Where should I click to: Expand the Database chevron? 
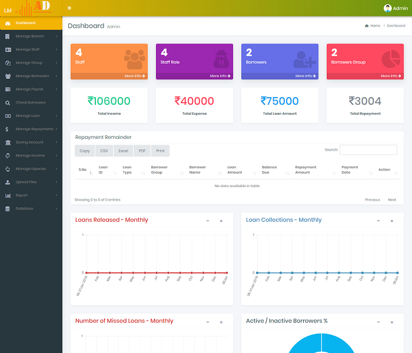57,208
